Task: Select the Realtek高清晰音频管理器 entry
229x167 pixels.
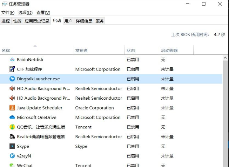Action: point(41,136)
